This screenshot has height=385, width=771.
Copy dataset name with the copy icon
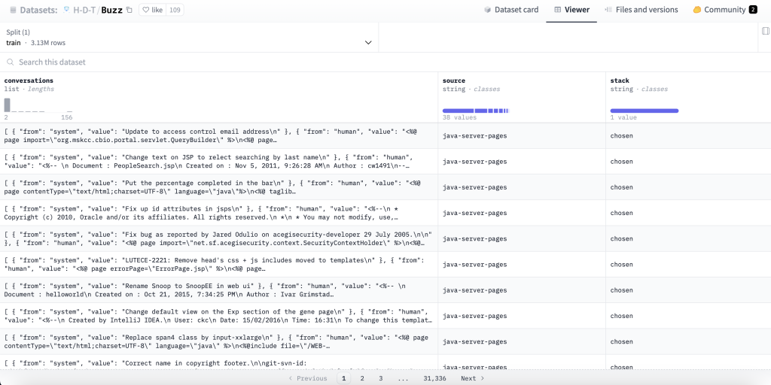[x=130, y=10]
